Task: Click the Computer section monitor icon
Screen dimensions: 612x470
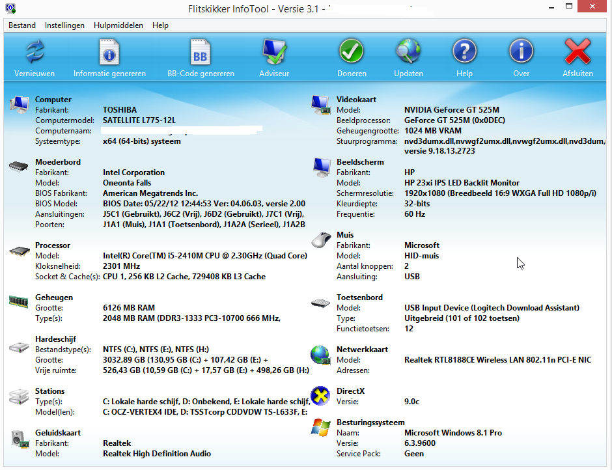Action: pos(20,105)
